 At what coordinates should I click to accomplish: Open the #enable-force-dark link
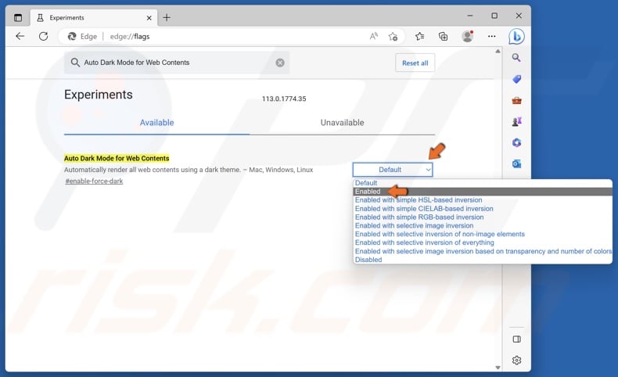coord(94,181)
